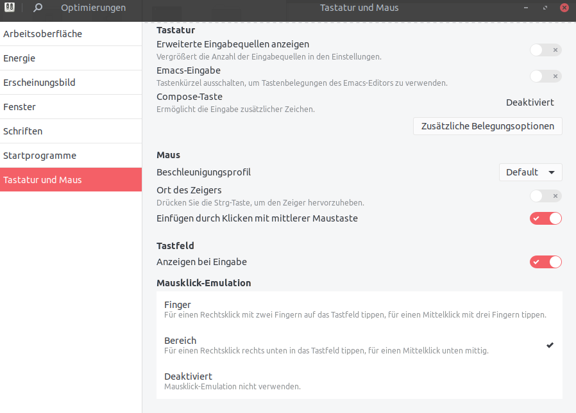Disable Einfügen durch Klicken mit mittlerer Maustaste
Image resolution: width=576 pixels, height=413 pixels.
545,218
